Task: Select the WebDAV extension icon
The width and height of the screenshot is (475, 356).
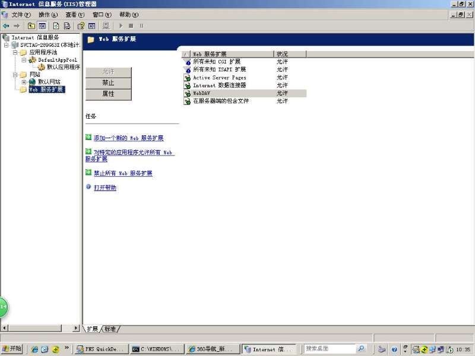Action: [187, 93]
